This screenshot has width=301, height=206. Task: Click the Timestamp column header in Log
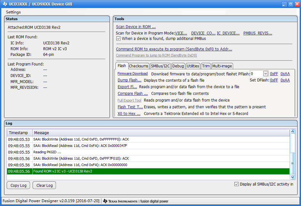click(20, 133)
